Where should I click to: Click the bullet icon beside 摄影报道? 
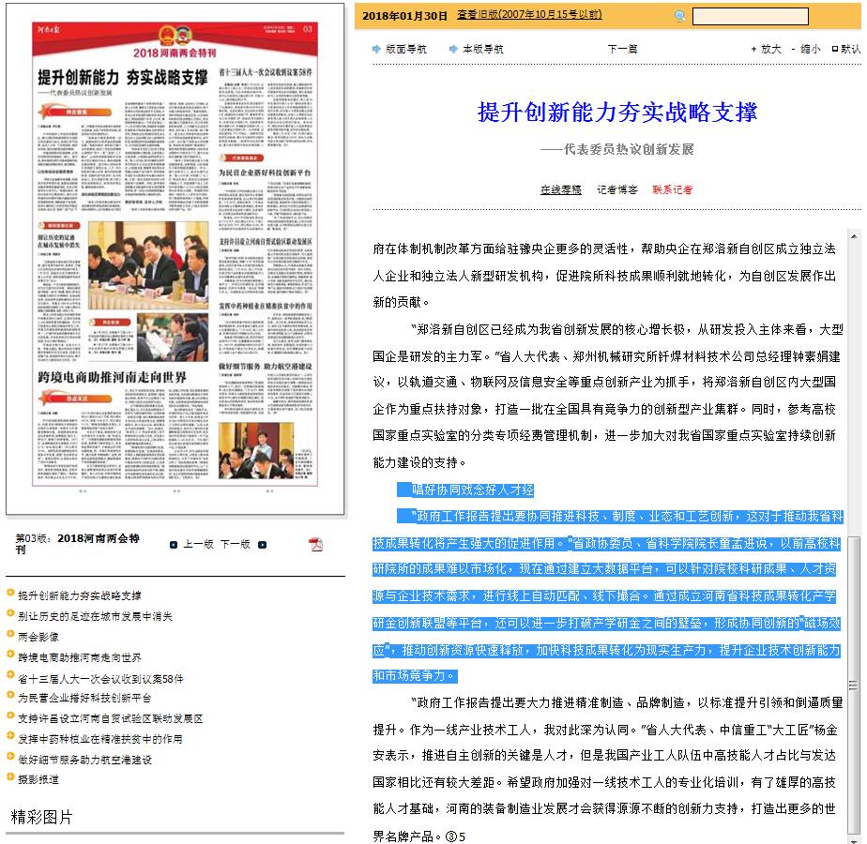pyautogui.click(x=10, y=776)
